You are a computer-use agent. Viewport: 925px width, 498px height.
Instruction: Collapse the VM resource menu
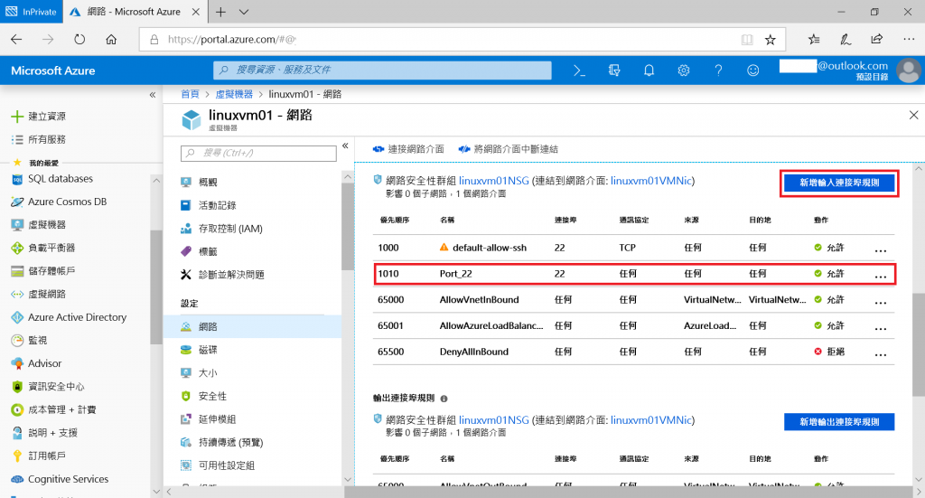(345, 146)
